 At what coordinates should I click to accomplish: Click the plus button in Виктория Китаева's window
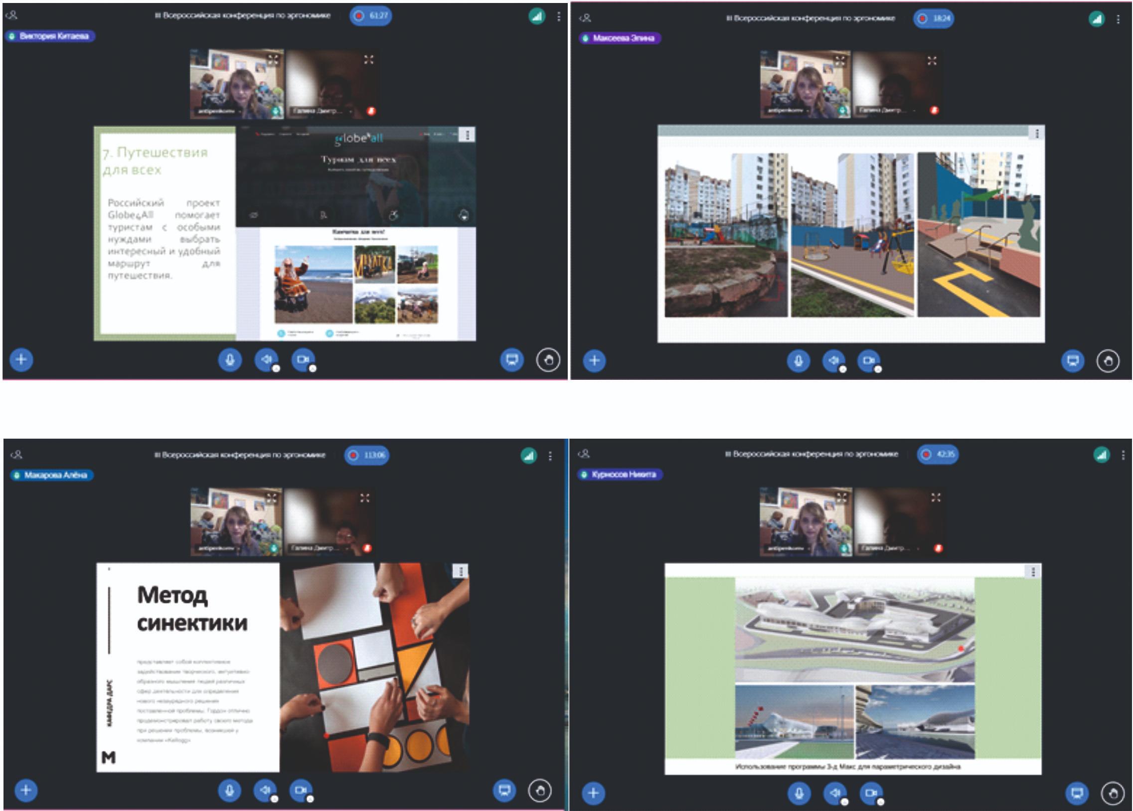pos(21,359)
